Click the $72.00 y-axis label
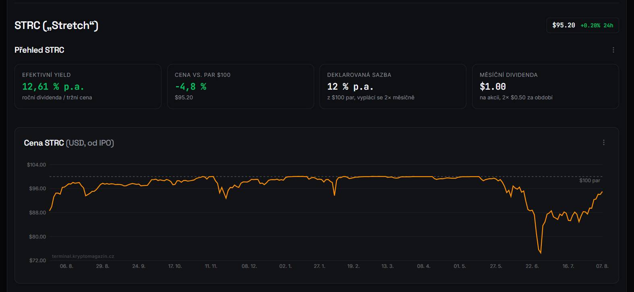 [37, 261]
